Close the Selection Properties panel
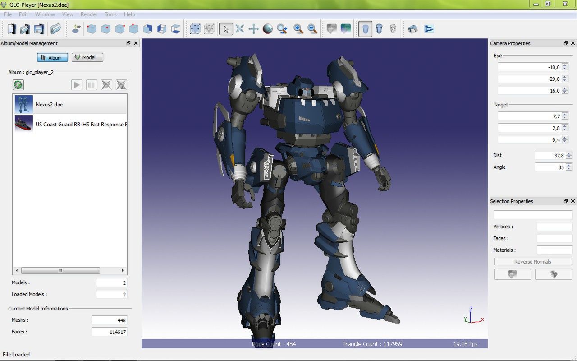This screenshot has height=361, width=577. 573,201
